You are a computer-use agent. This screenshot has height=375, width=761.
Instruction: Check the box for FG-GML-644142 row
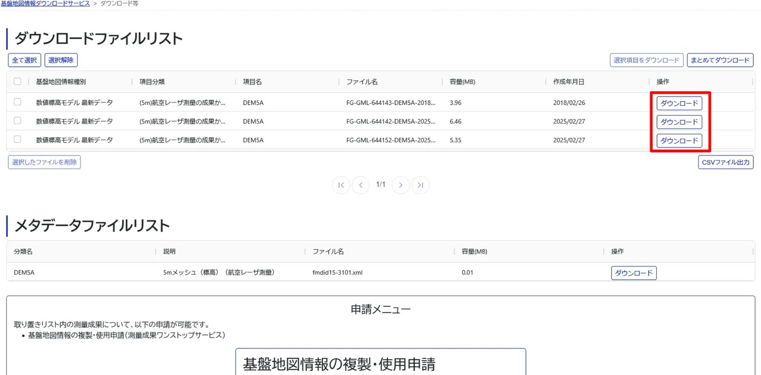(18, 121)
